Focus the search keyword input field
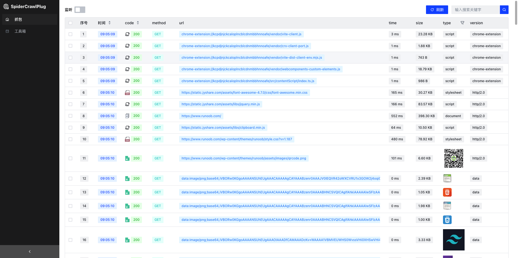This screenshot has width=518, height=258. (475, 10)
